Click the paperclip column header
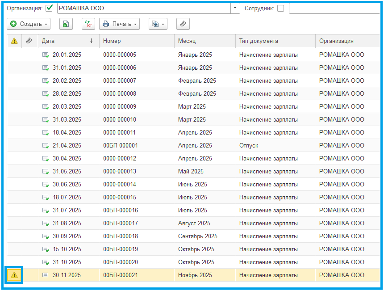The height and width of the screenshot is (291, 384). click(29, 41)
